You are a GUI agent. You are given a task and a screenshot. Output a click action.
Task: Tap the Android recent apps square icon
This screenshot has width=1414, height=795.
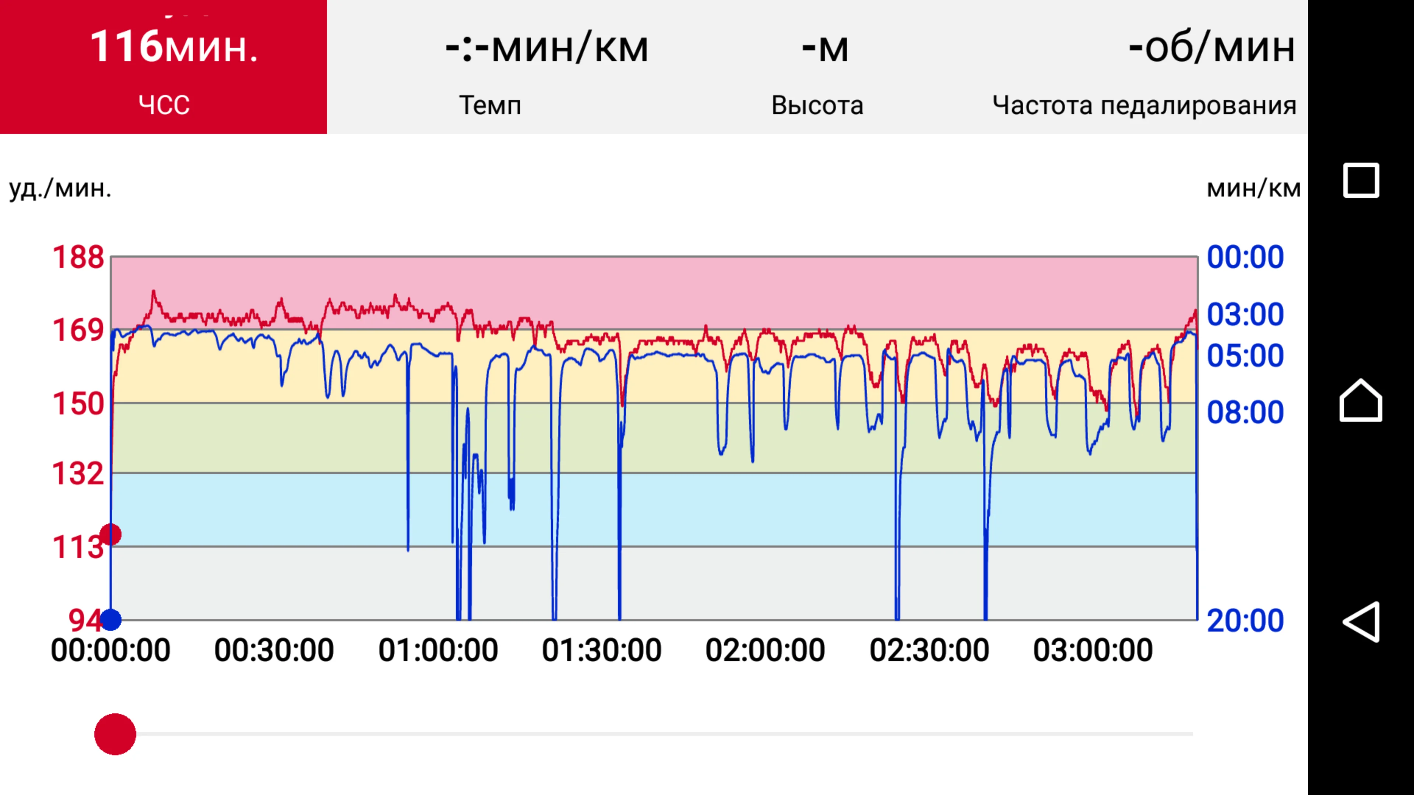[1361, 180]
